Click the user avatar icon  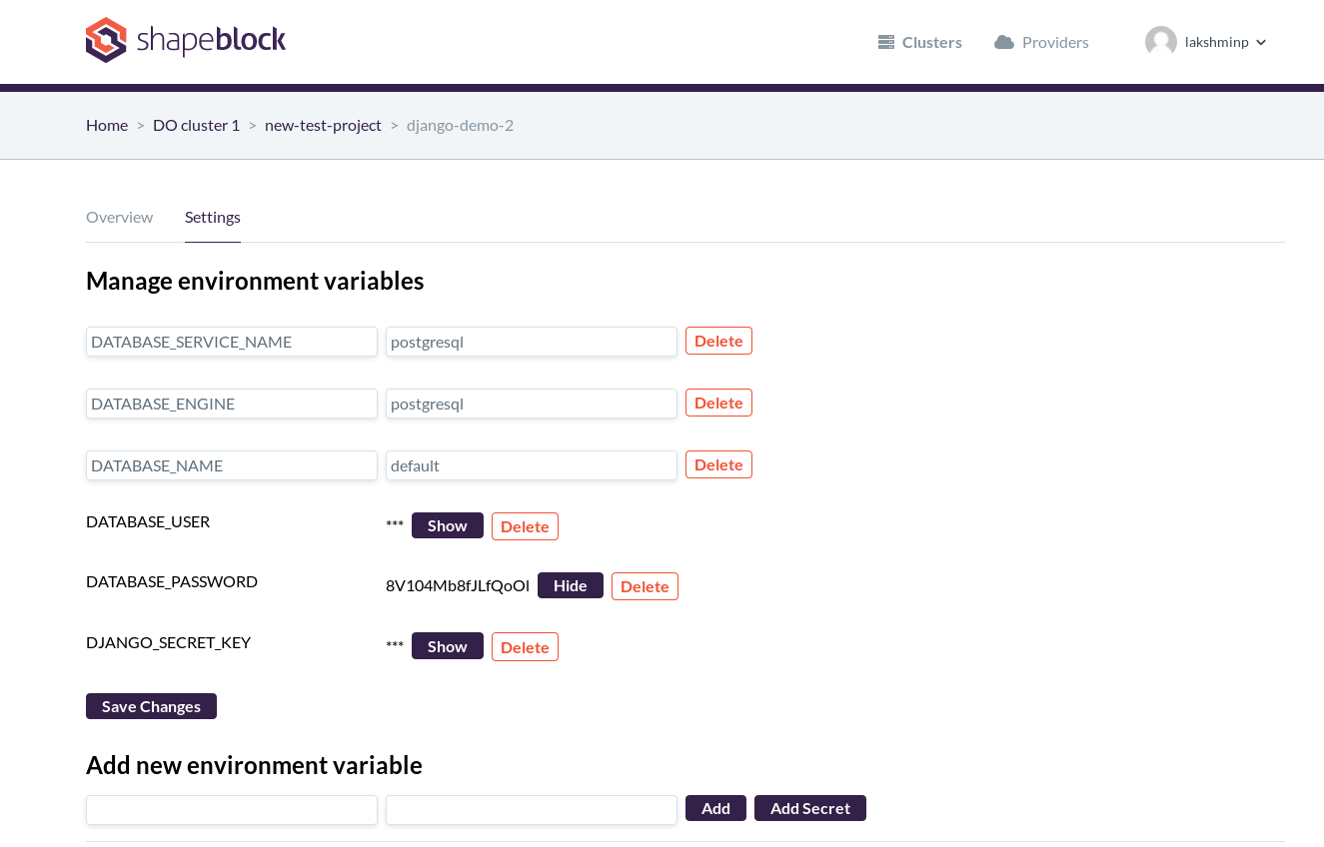pos(1161,42)
